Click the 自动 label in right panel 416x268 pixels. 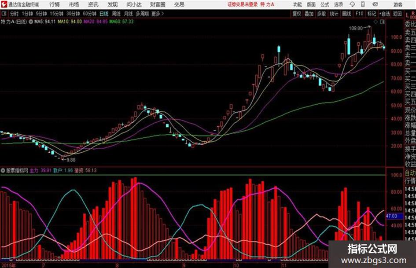pyautogui.click(x=410, y=173)
